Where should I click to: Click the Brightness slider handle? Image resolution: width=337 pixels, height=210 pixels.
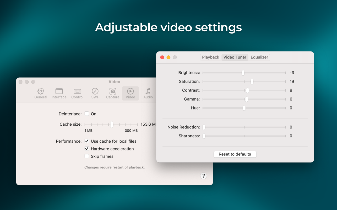tap(243, 73)
